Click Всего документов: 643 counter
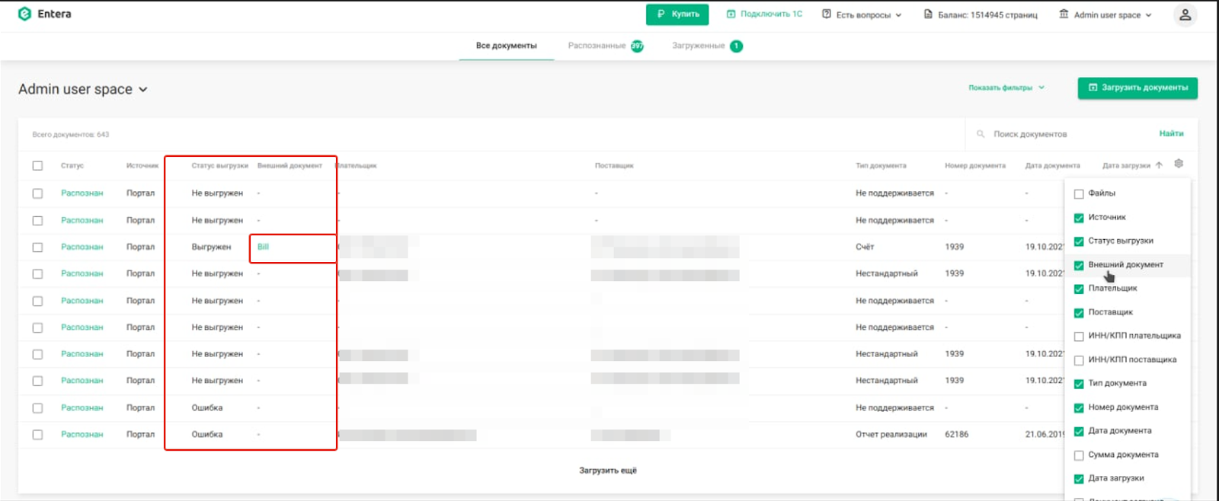 [70, 134]
